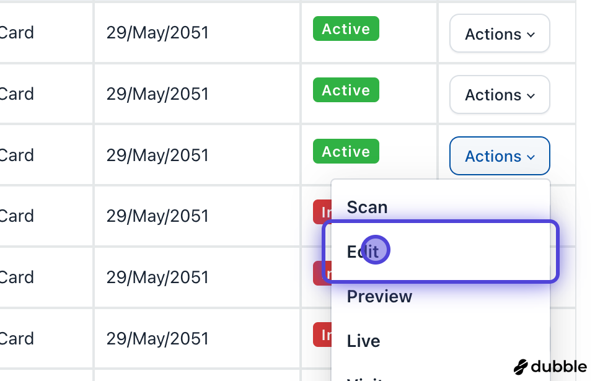Select Scan from the actions menu
595x381 pixels.
(367, 207)
